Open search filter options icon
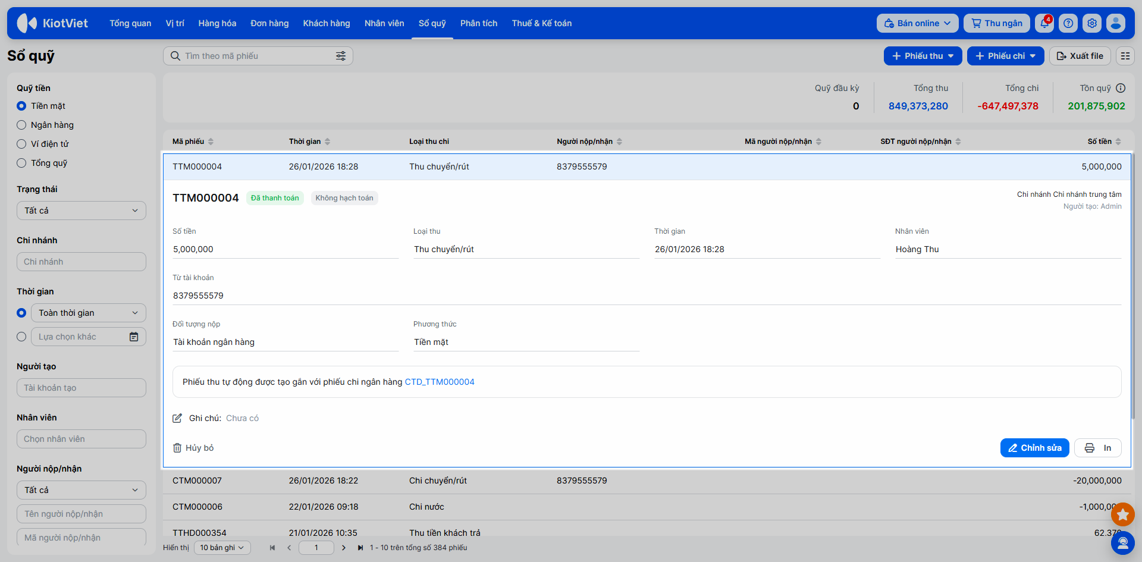 [341, 56]
